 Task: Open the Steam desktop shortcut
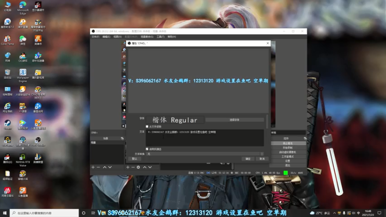coord(7,124)
